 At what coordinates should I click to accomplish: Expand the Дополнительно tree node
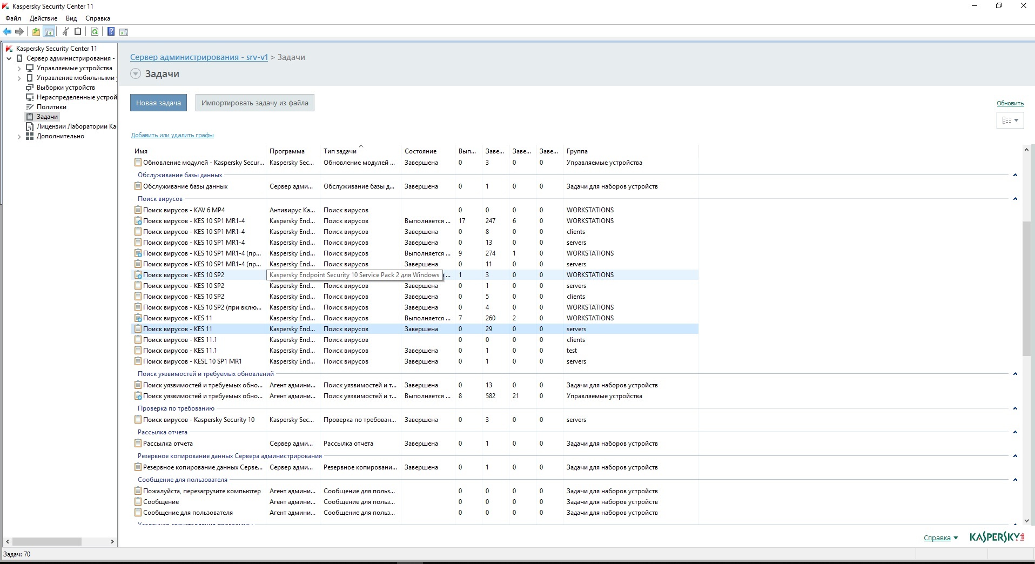[x=19, y=137]
